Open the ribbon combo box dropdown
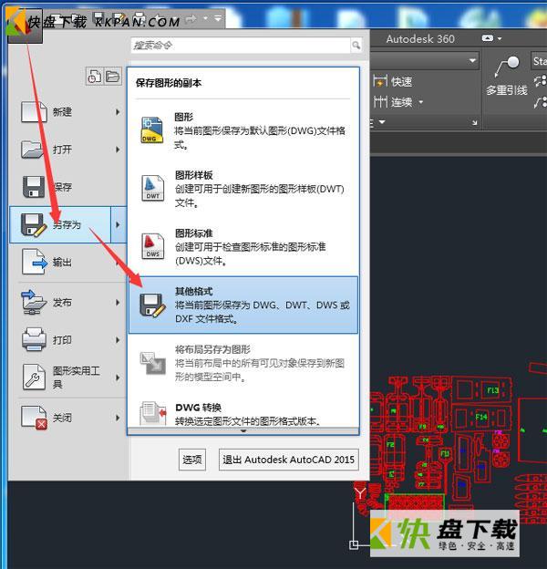The image size is (547, 569). tap(472, 60)
